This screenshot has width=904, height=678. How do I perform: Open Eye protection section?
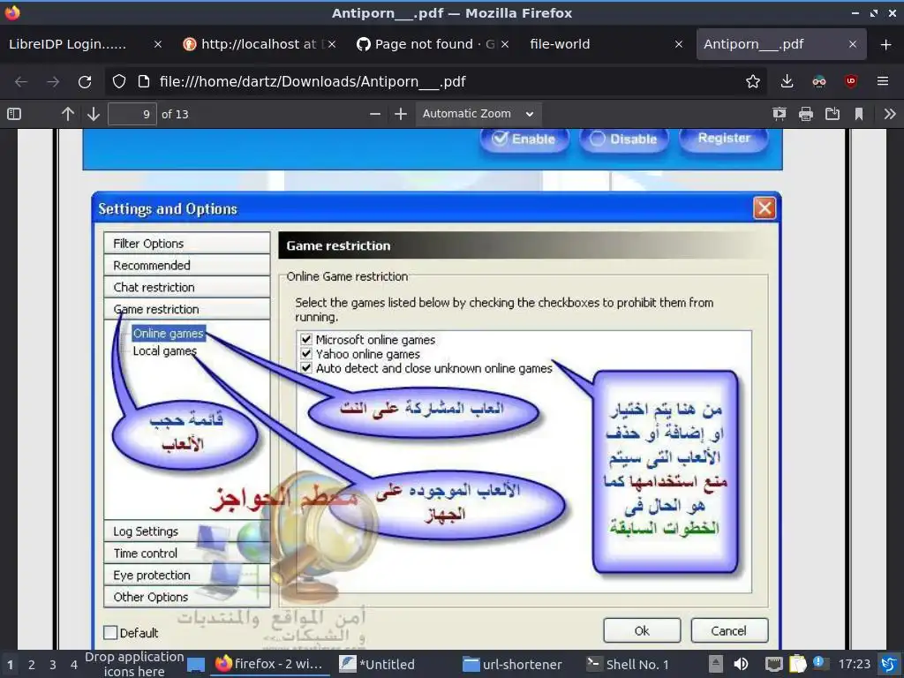187,575
